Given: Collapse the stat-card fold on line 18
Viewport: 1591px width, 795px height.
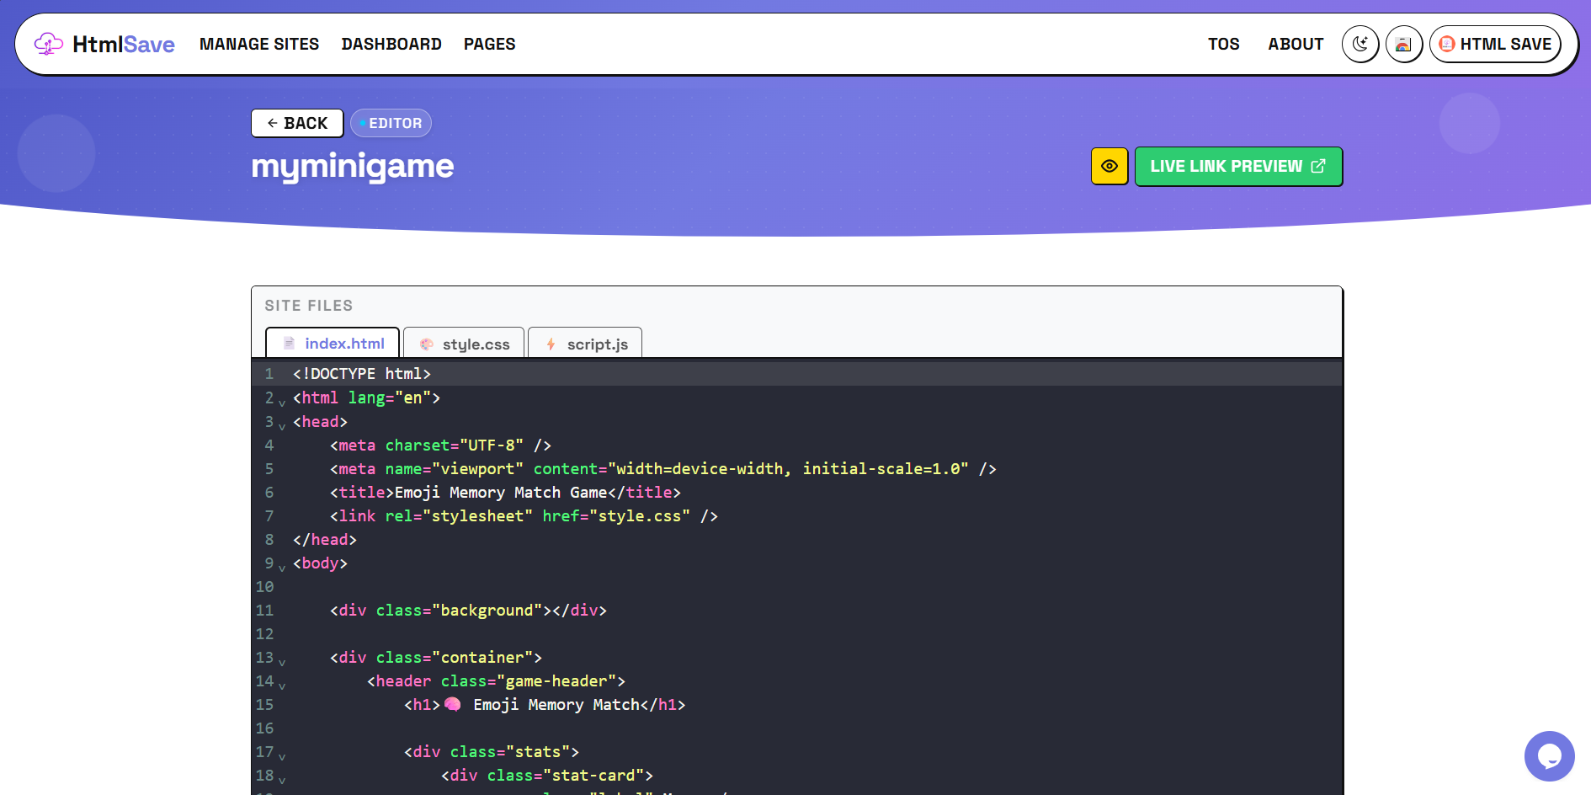Looking at the screenshot, I should (282, 780).
